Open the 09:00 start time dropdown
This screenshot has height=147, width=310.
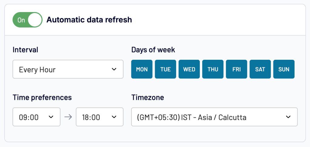[36, 117]
